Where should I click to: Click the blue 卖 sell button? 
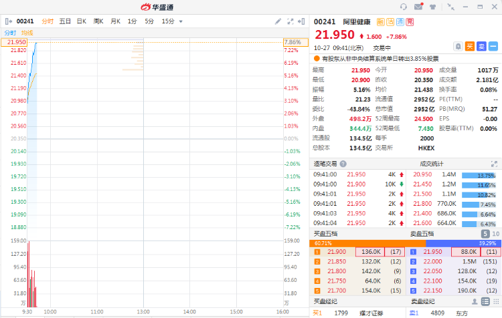(481, 46)
